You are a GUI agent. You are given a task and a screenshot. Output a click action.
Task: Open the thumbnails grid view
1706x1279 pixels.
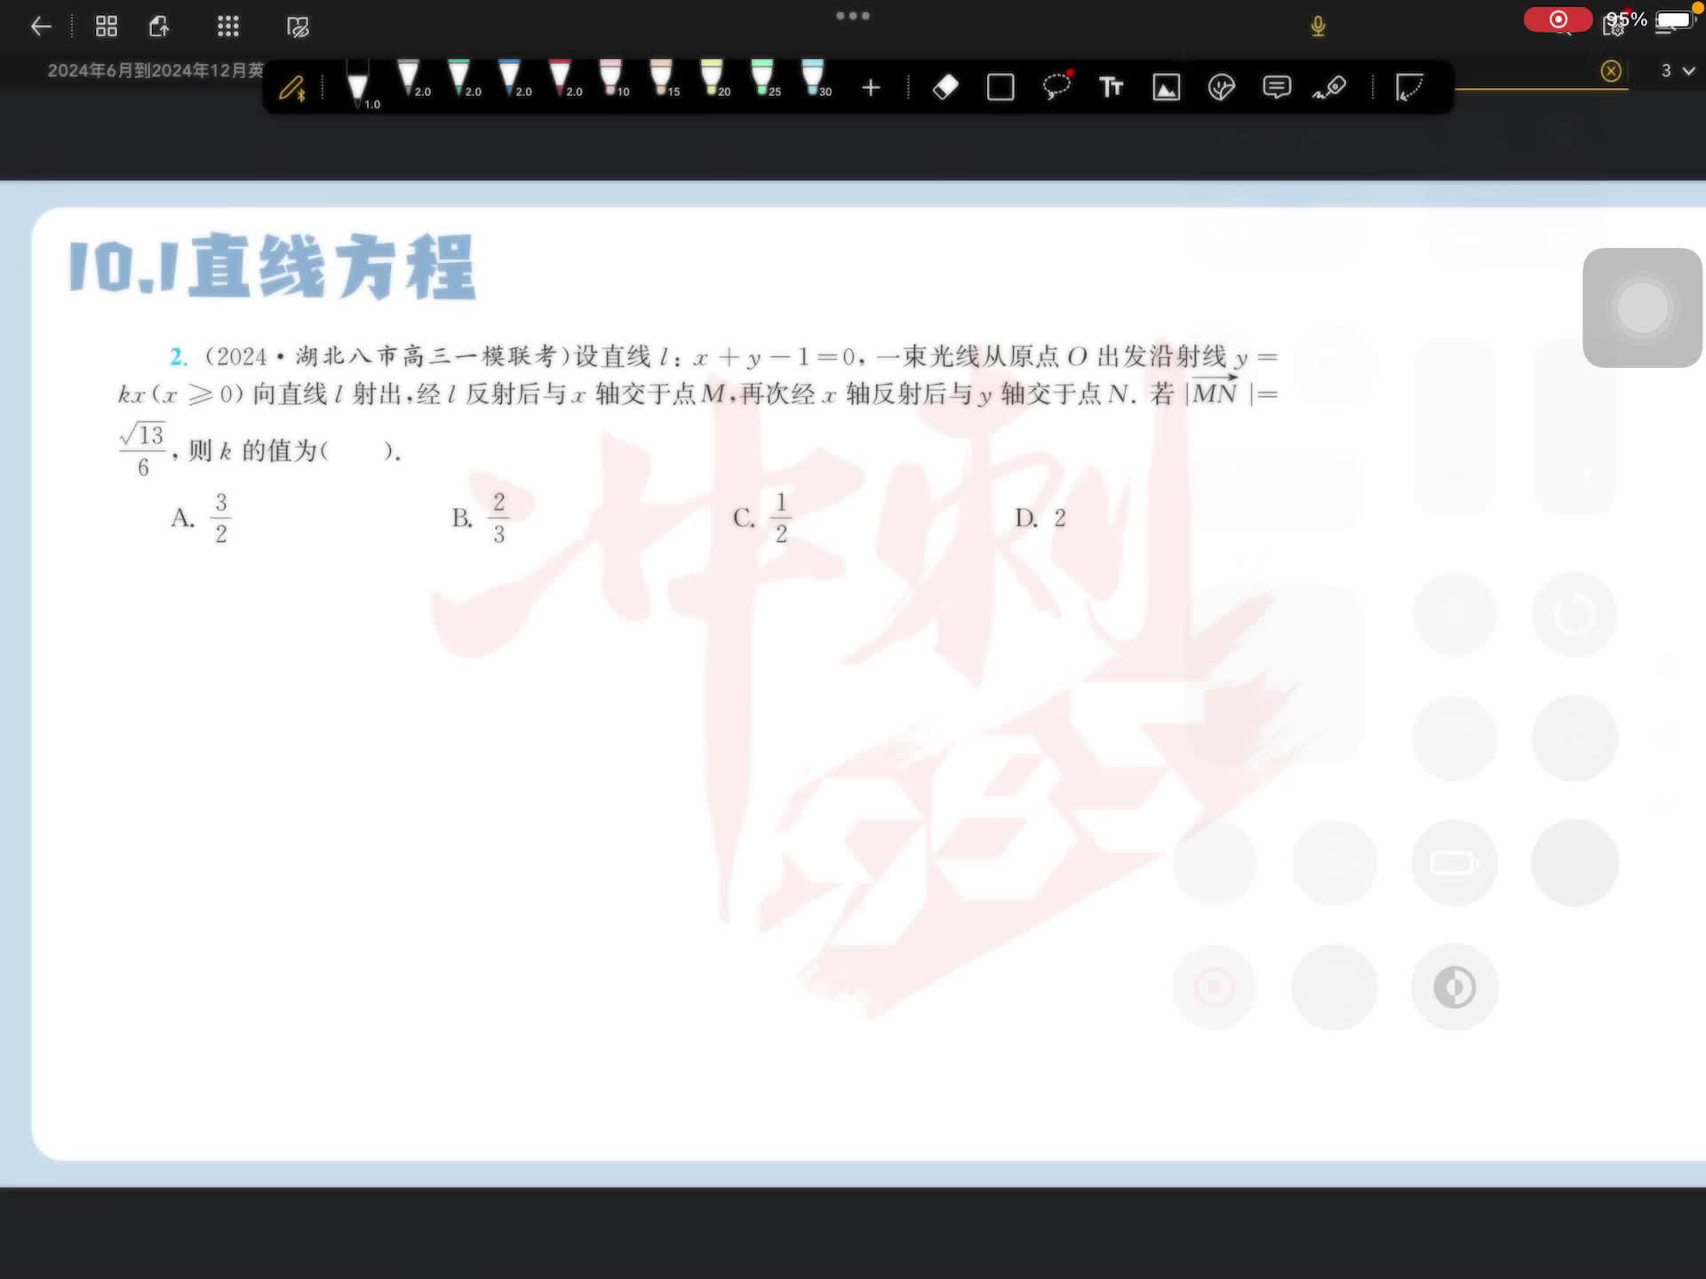pyautogui.click(x=106, y=27)
